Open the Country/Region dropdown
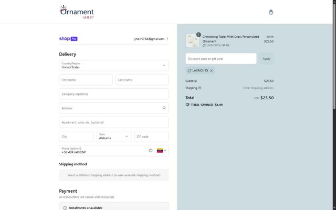The height and width of the screenshot is (210, 336). pos(114,65)
